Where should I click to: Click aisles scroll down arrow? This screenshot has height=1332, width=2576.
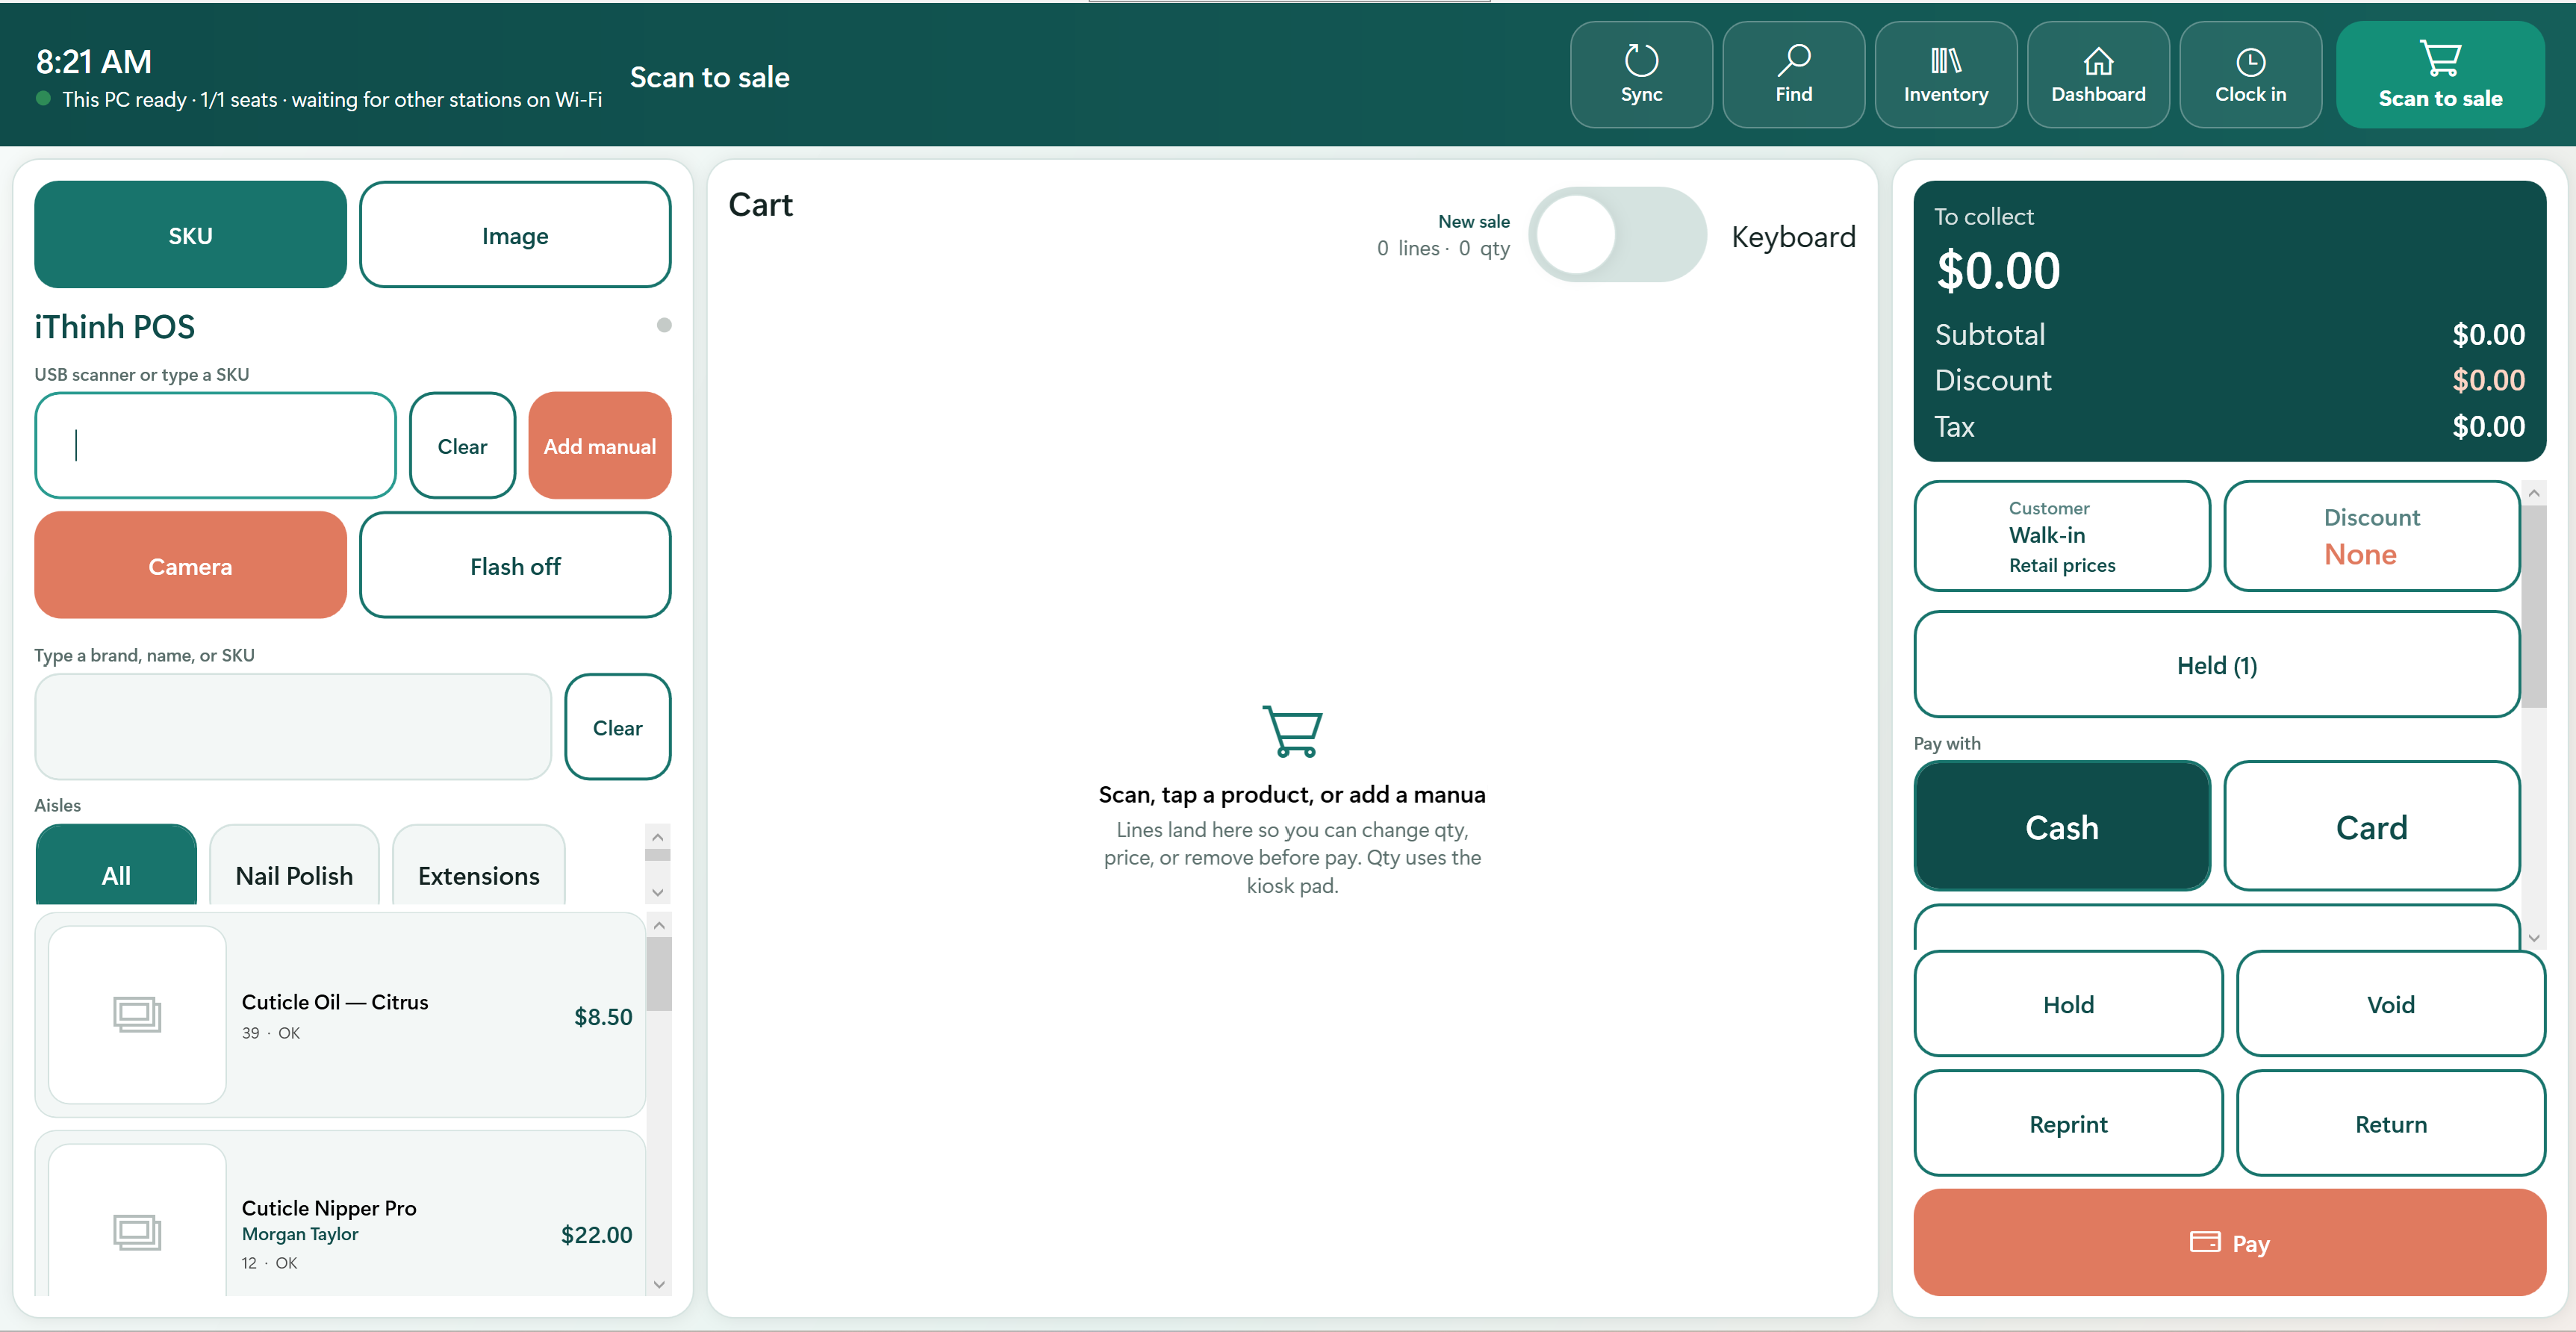point(657,892)
